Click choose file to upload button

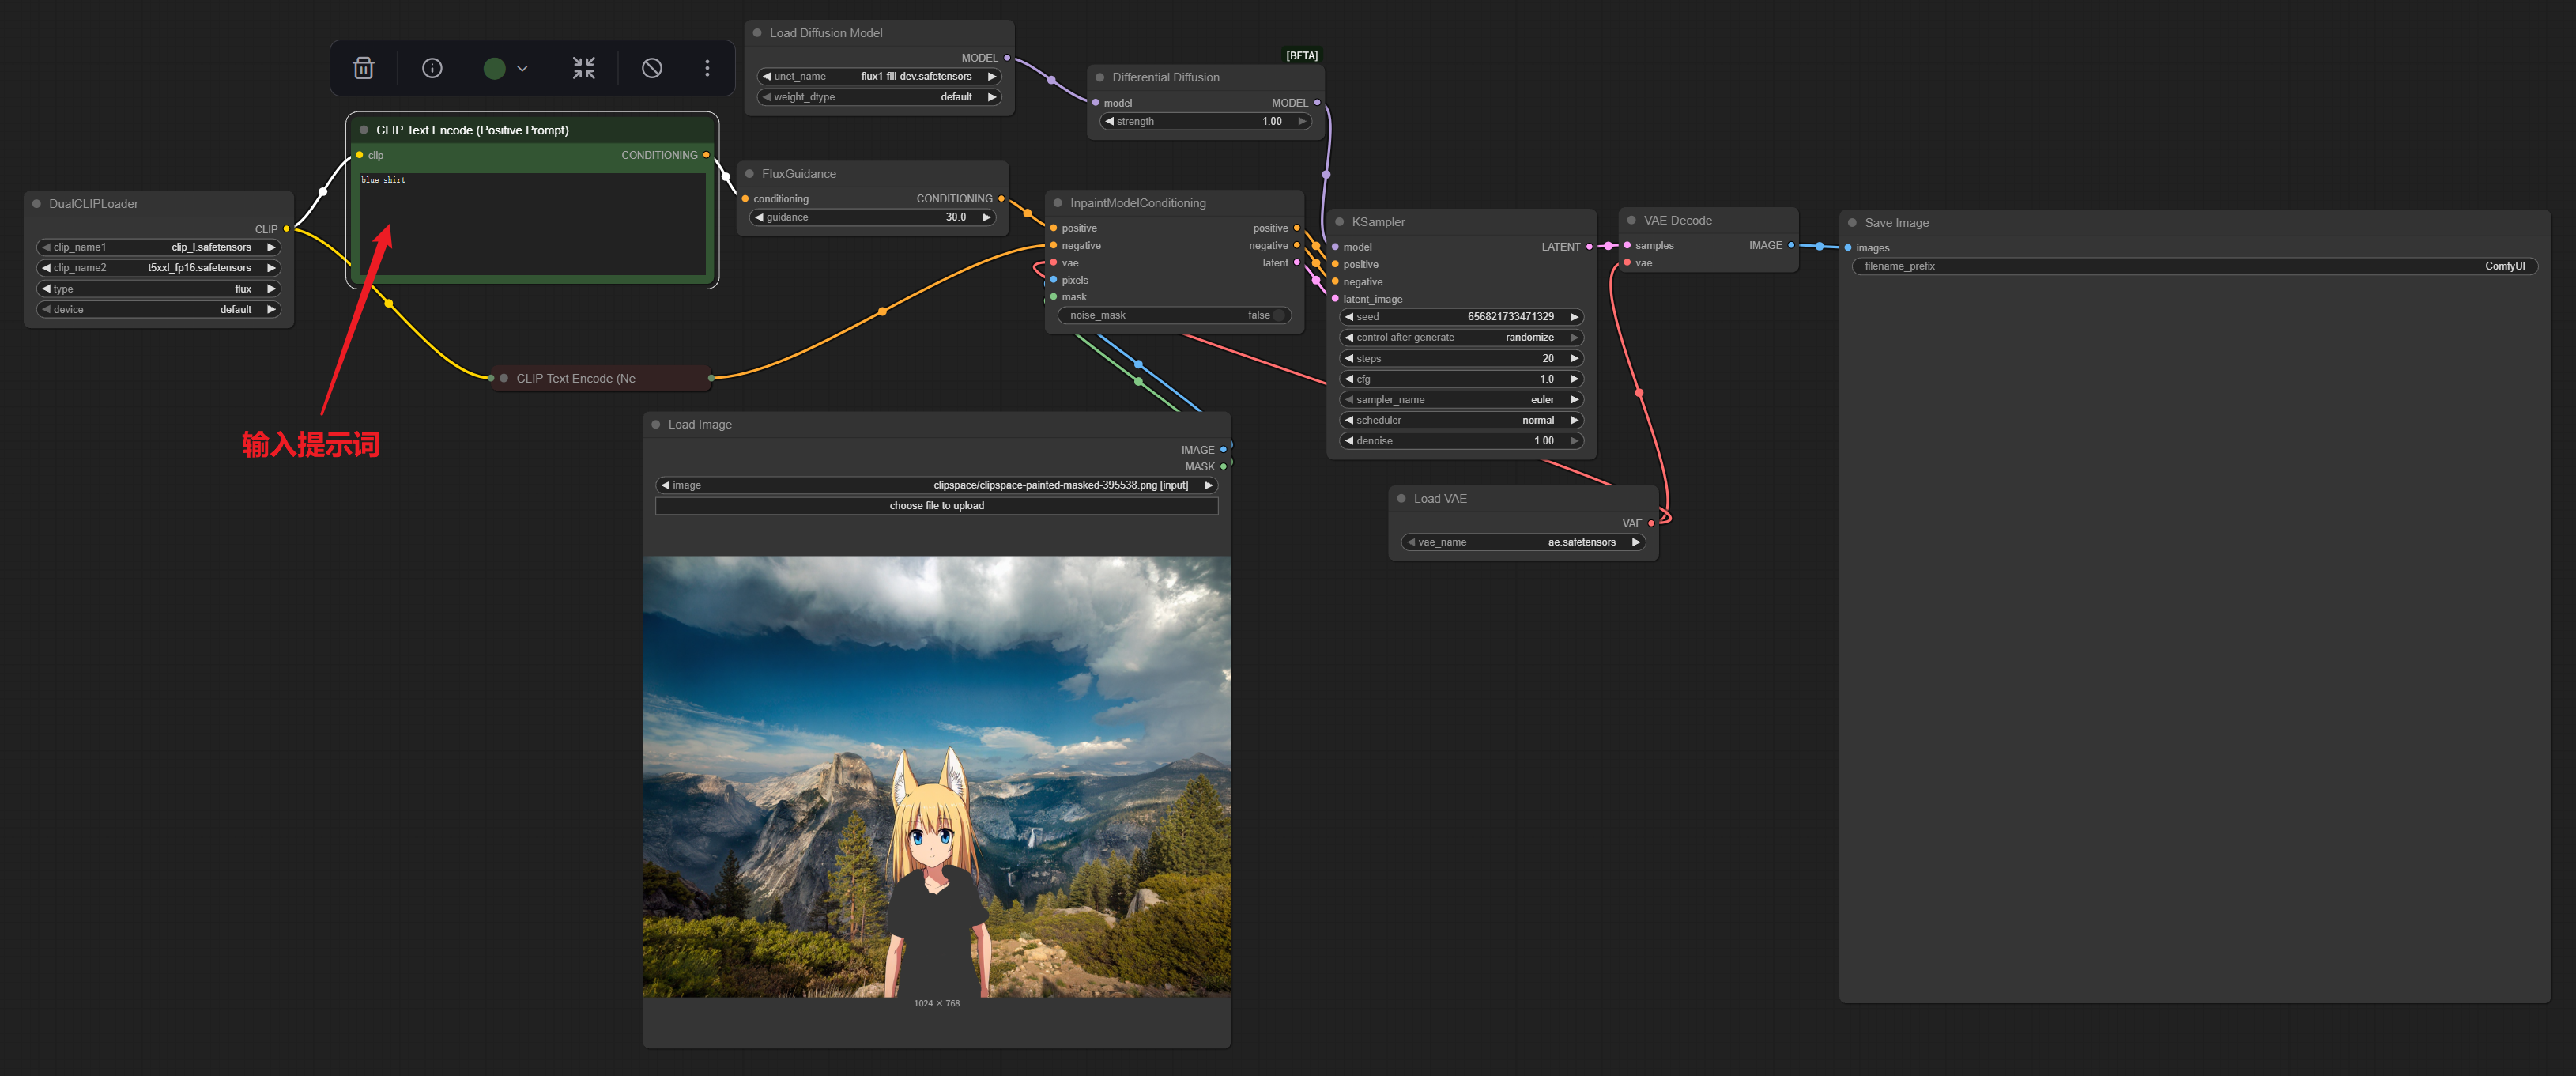[x=936, y=506]
